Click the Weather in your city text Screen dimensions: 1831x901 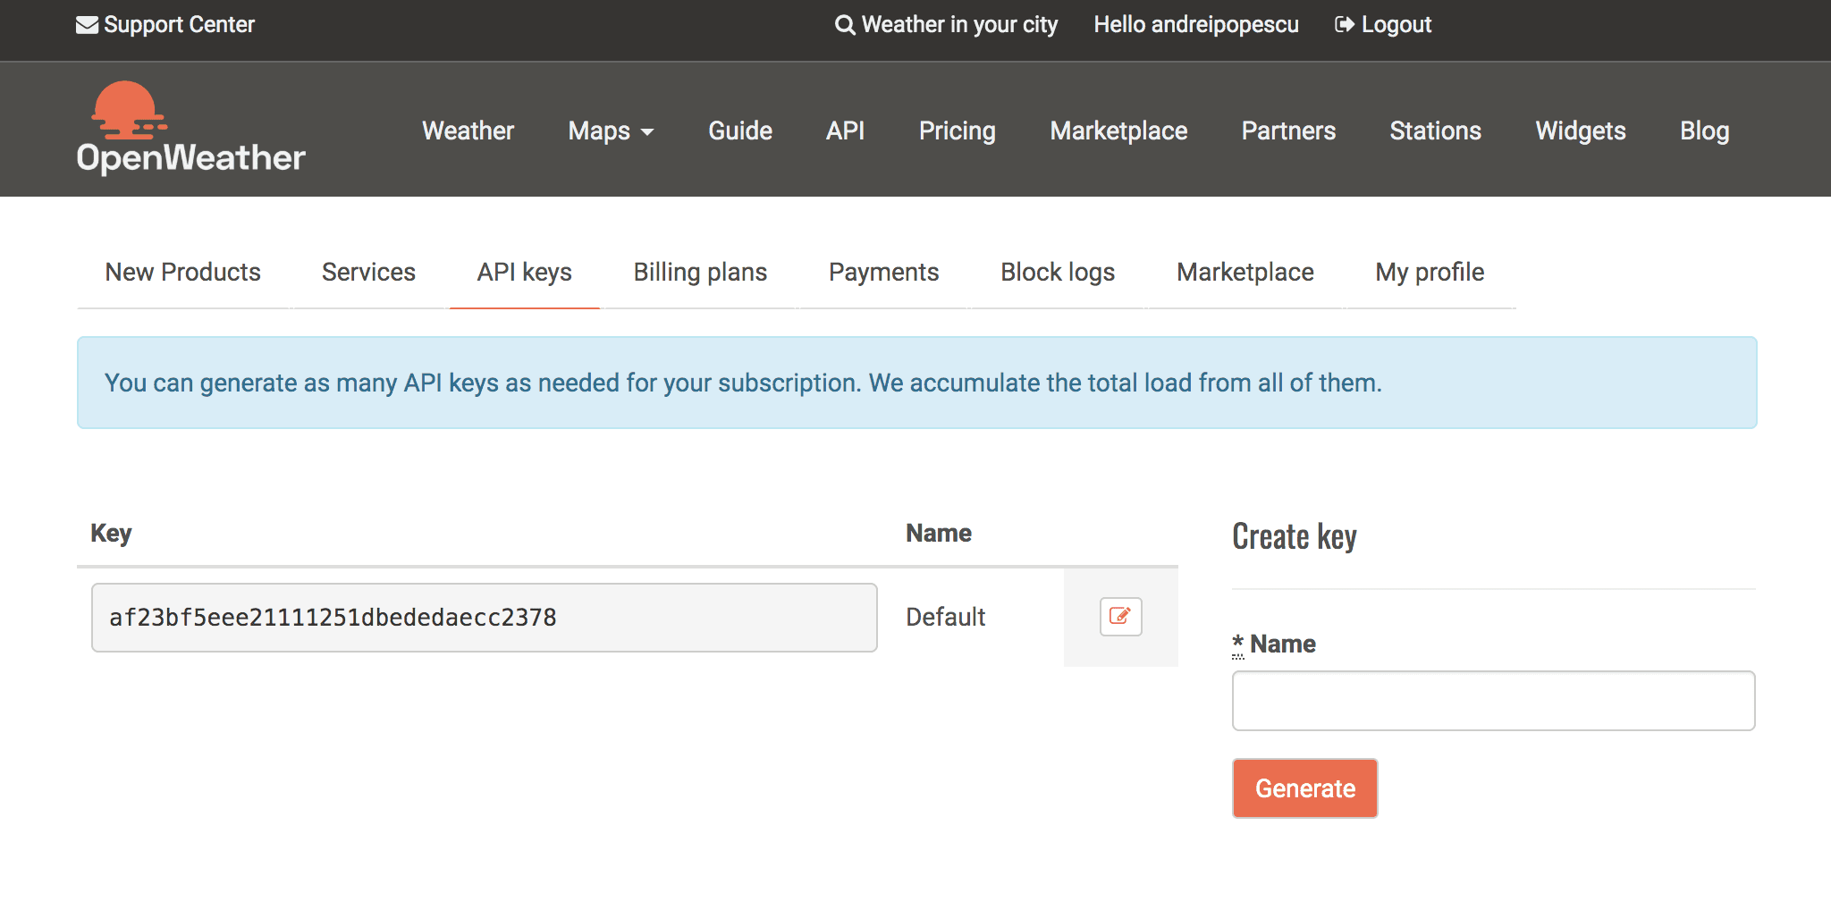tap(959, 25)
